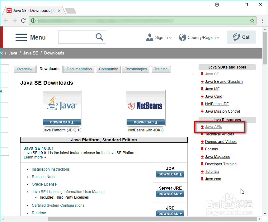
Task: Click the JRE DOWNLOAD button
Action: pos(170,214)
